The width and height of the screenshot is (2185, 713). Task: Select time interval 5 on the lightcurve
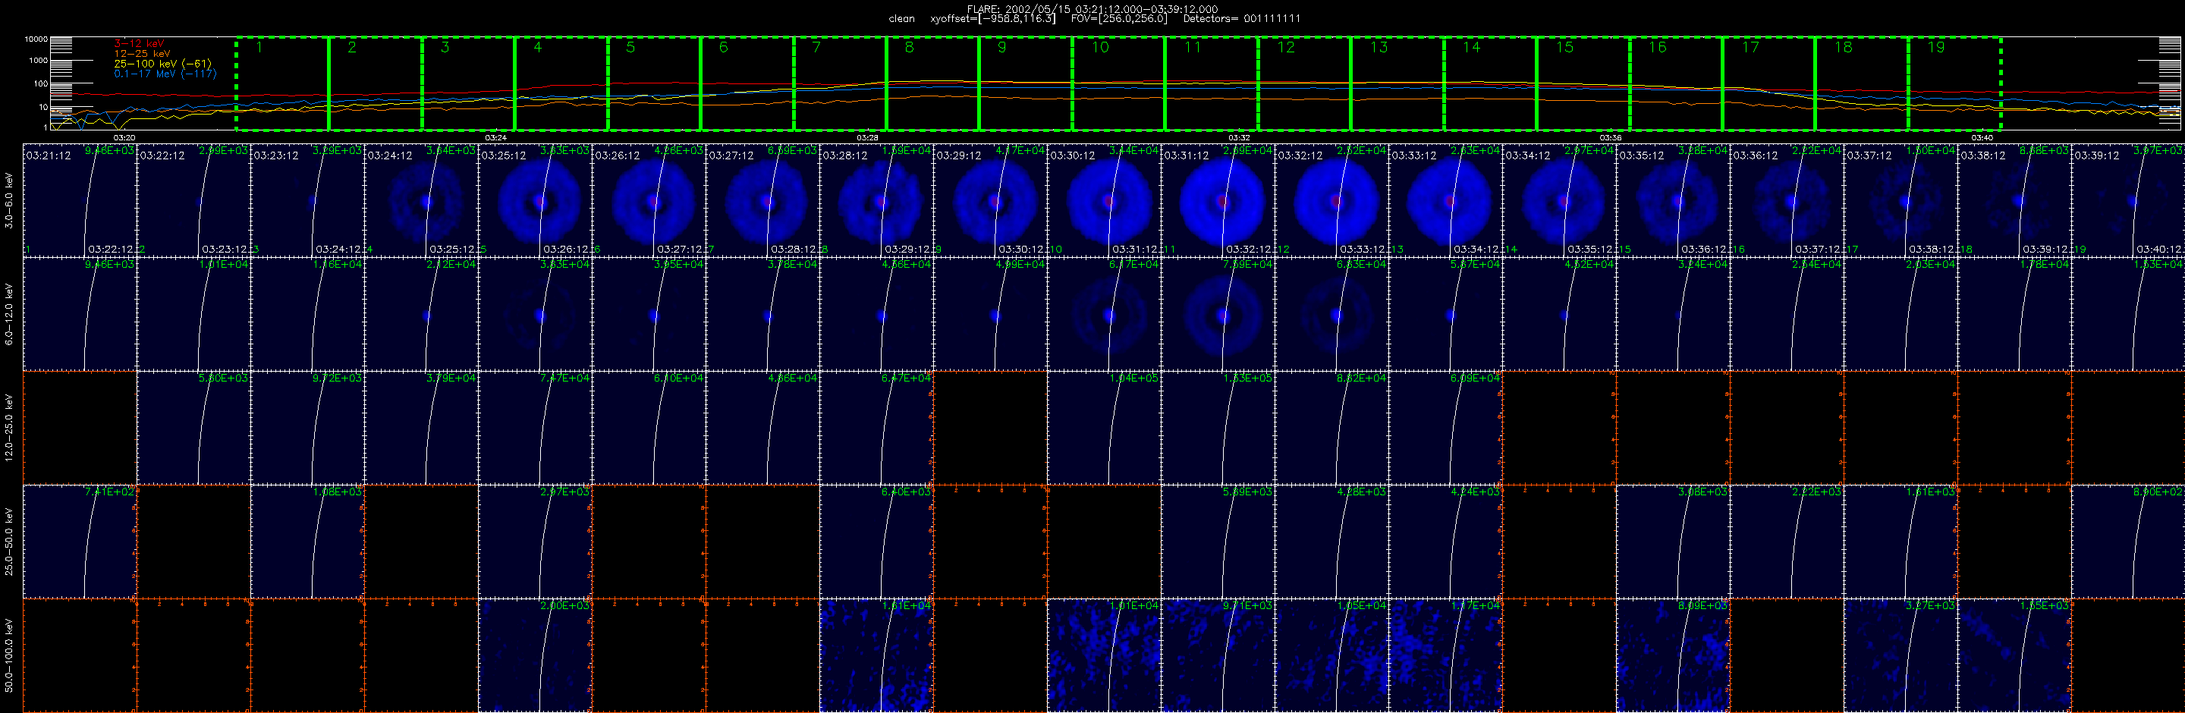click(x=654, y=83)
